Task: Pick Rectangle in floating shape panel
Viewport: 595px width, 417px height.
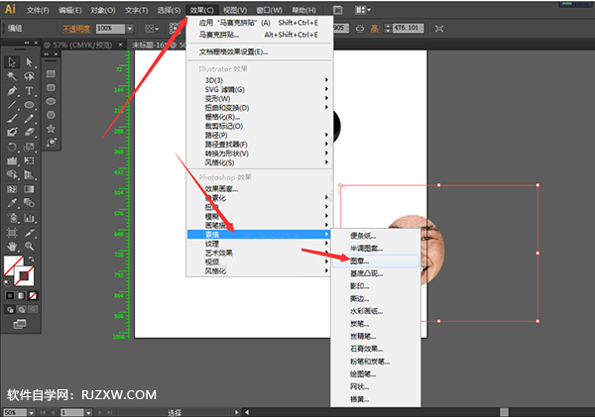Action: tap(51, 74)
